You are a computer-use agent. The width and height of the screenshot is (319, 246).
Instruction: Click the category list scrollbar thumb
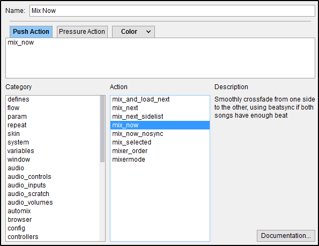(x=102, y=129)
